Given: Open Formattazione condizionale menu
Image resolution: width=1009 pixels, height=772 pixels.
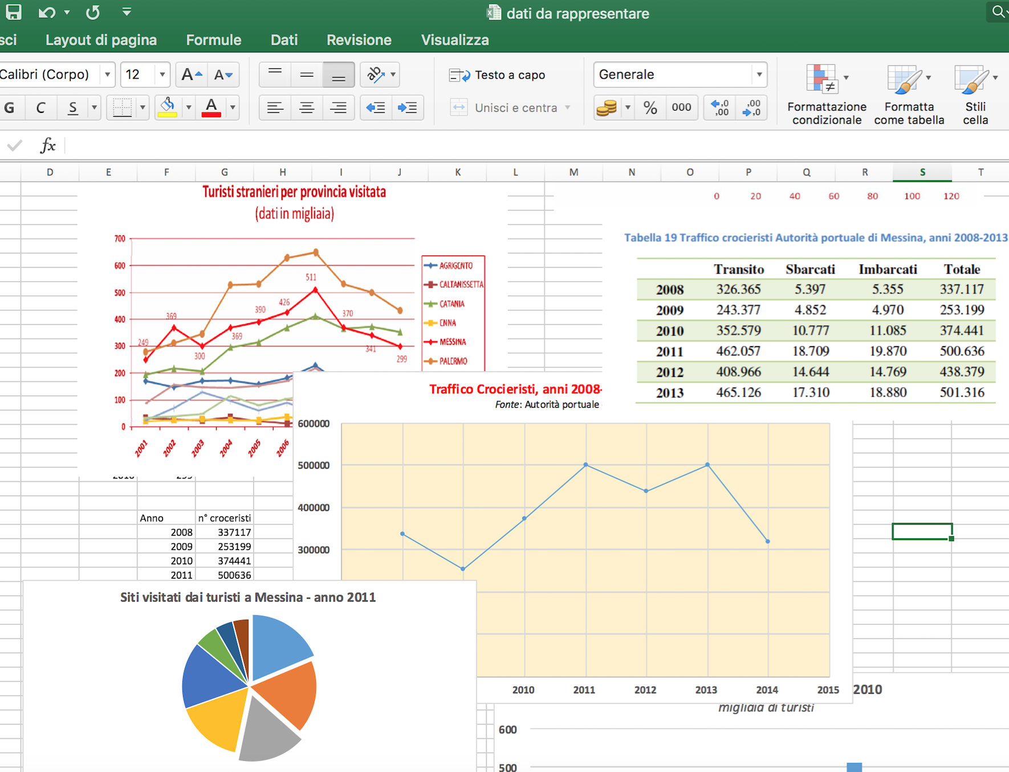Looking at the screenshot, I should tap(827, 95).
